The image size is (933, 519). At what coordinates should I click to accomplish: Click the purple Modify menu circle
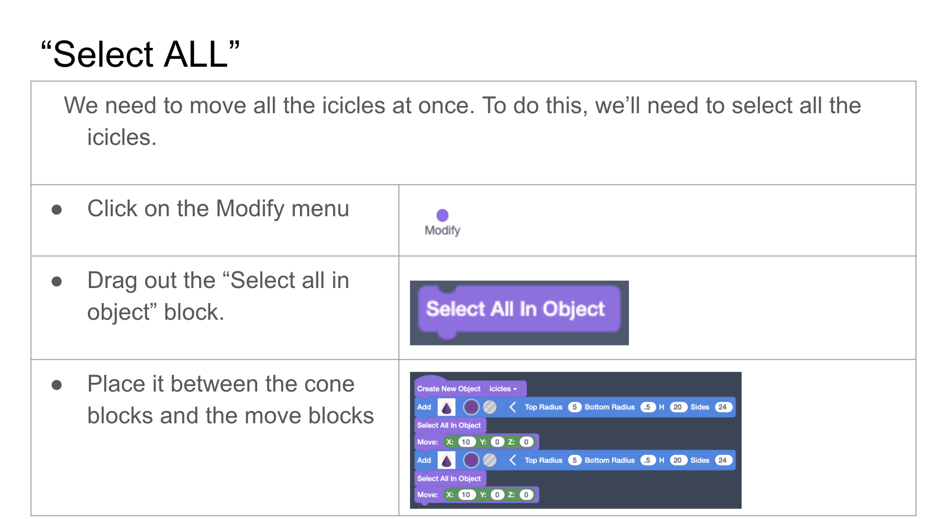[442, 215]
